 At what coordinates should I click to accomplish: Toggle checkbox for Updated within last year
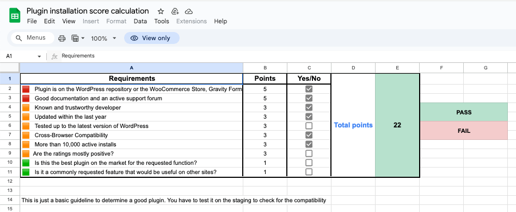[x=309, y=117]
